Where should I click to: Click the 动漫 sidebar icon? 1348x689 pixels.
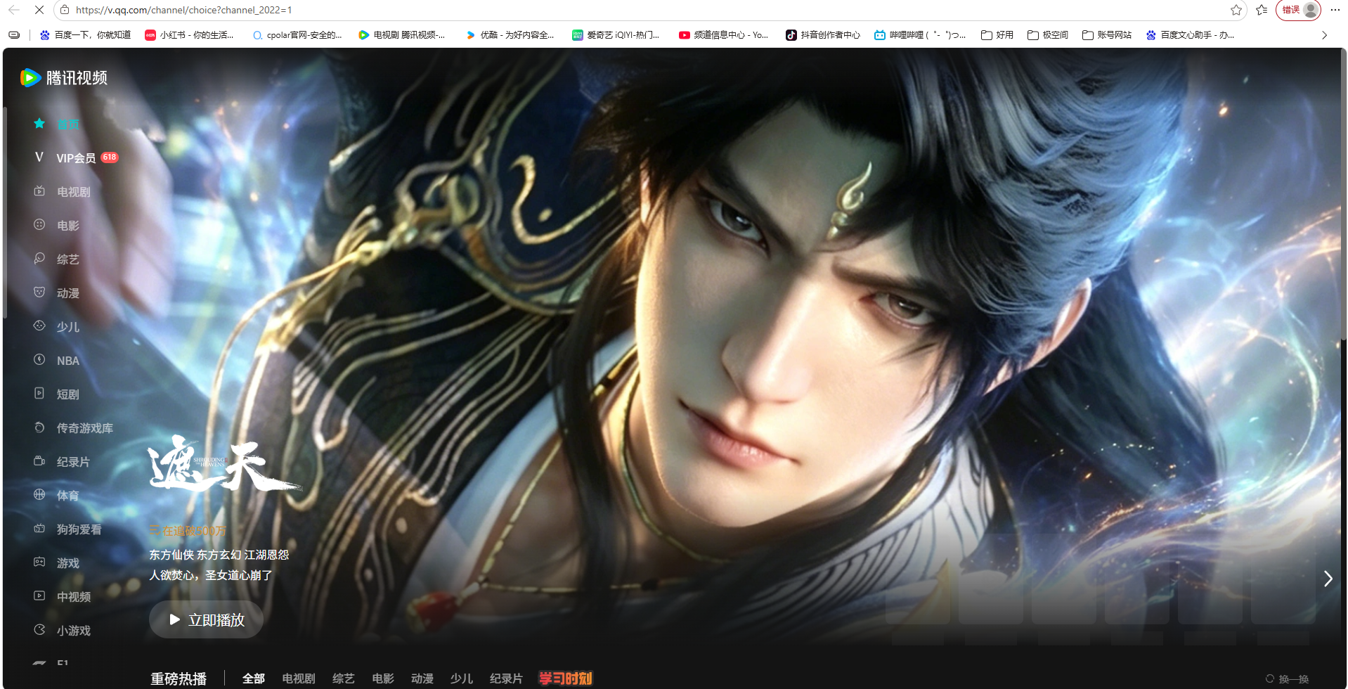coord(39,292)
